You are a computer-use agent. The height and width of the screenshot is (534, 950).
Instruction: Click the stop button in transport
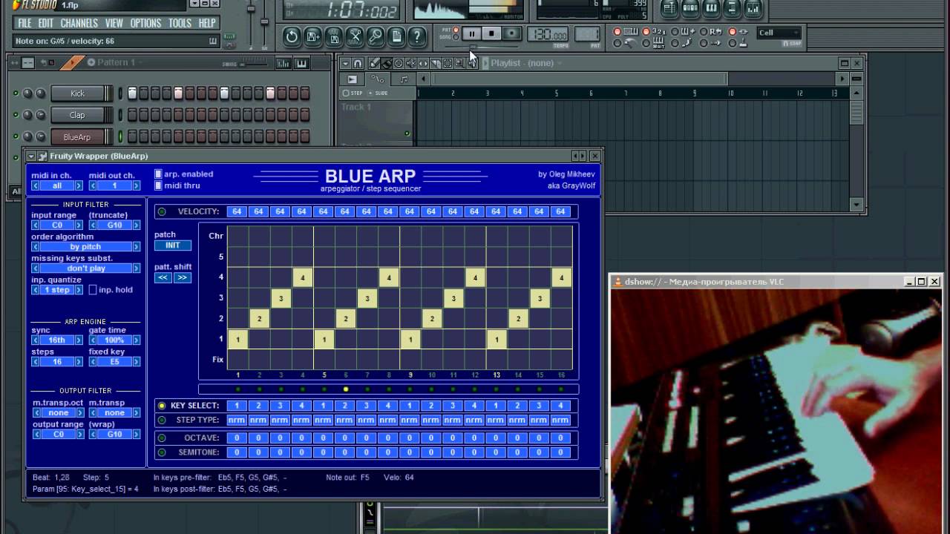(491, 34)
